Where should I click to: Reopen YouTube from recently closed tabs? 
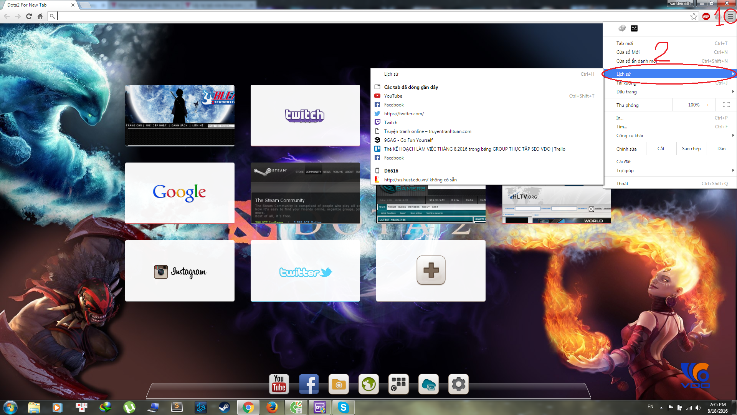tap(393, 96)
